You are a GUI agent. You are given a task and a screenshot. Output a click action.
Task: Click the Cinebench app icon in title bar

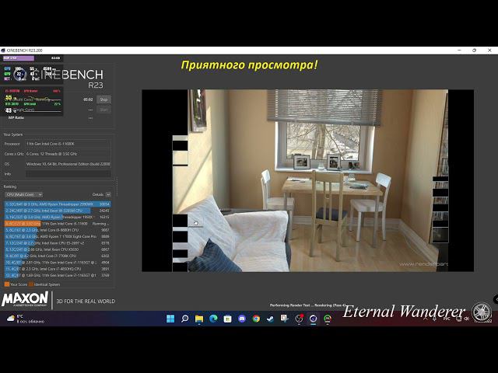[3, 51]
